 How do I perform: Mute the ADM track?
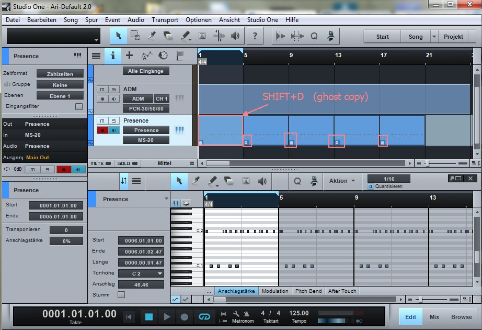(102, 90)
